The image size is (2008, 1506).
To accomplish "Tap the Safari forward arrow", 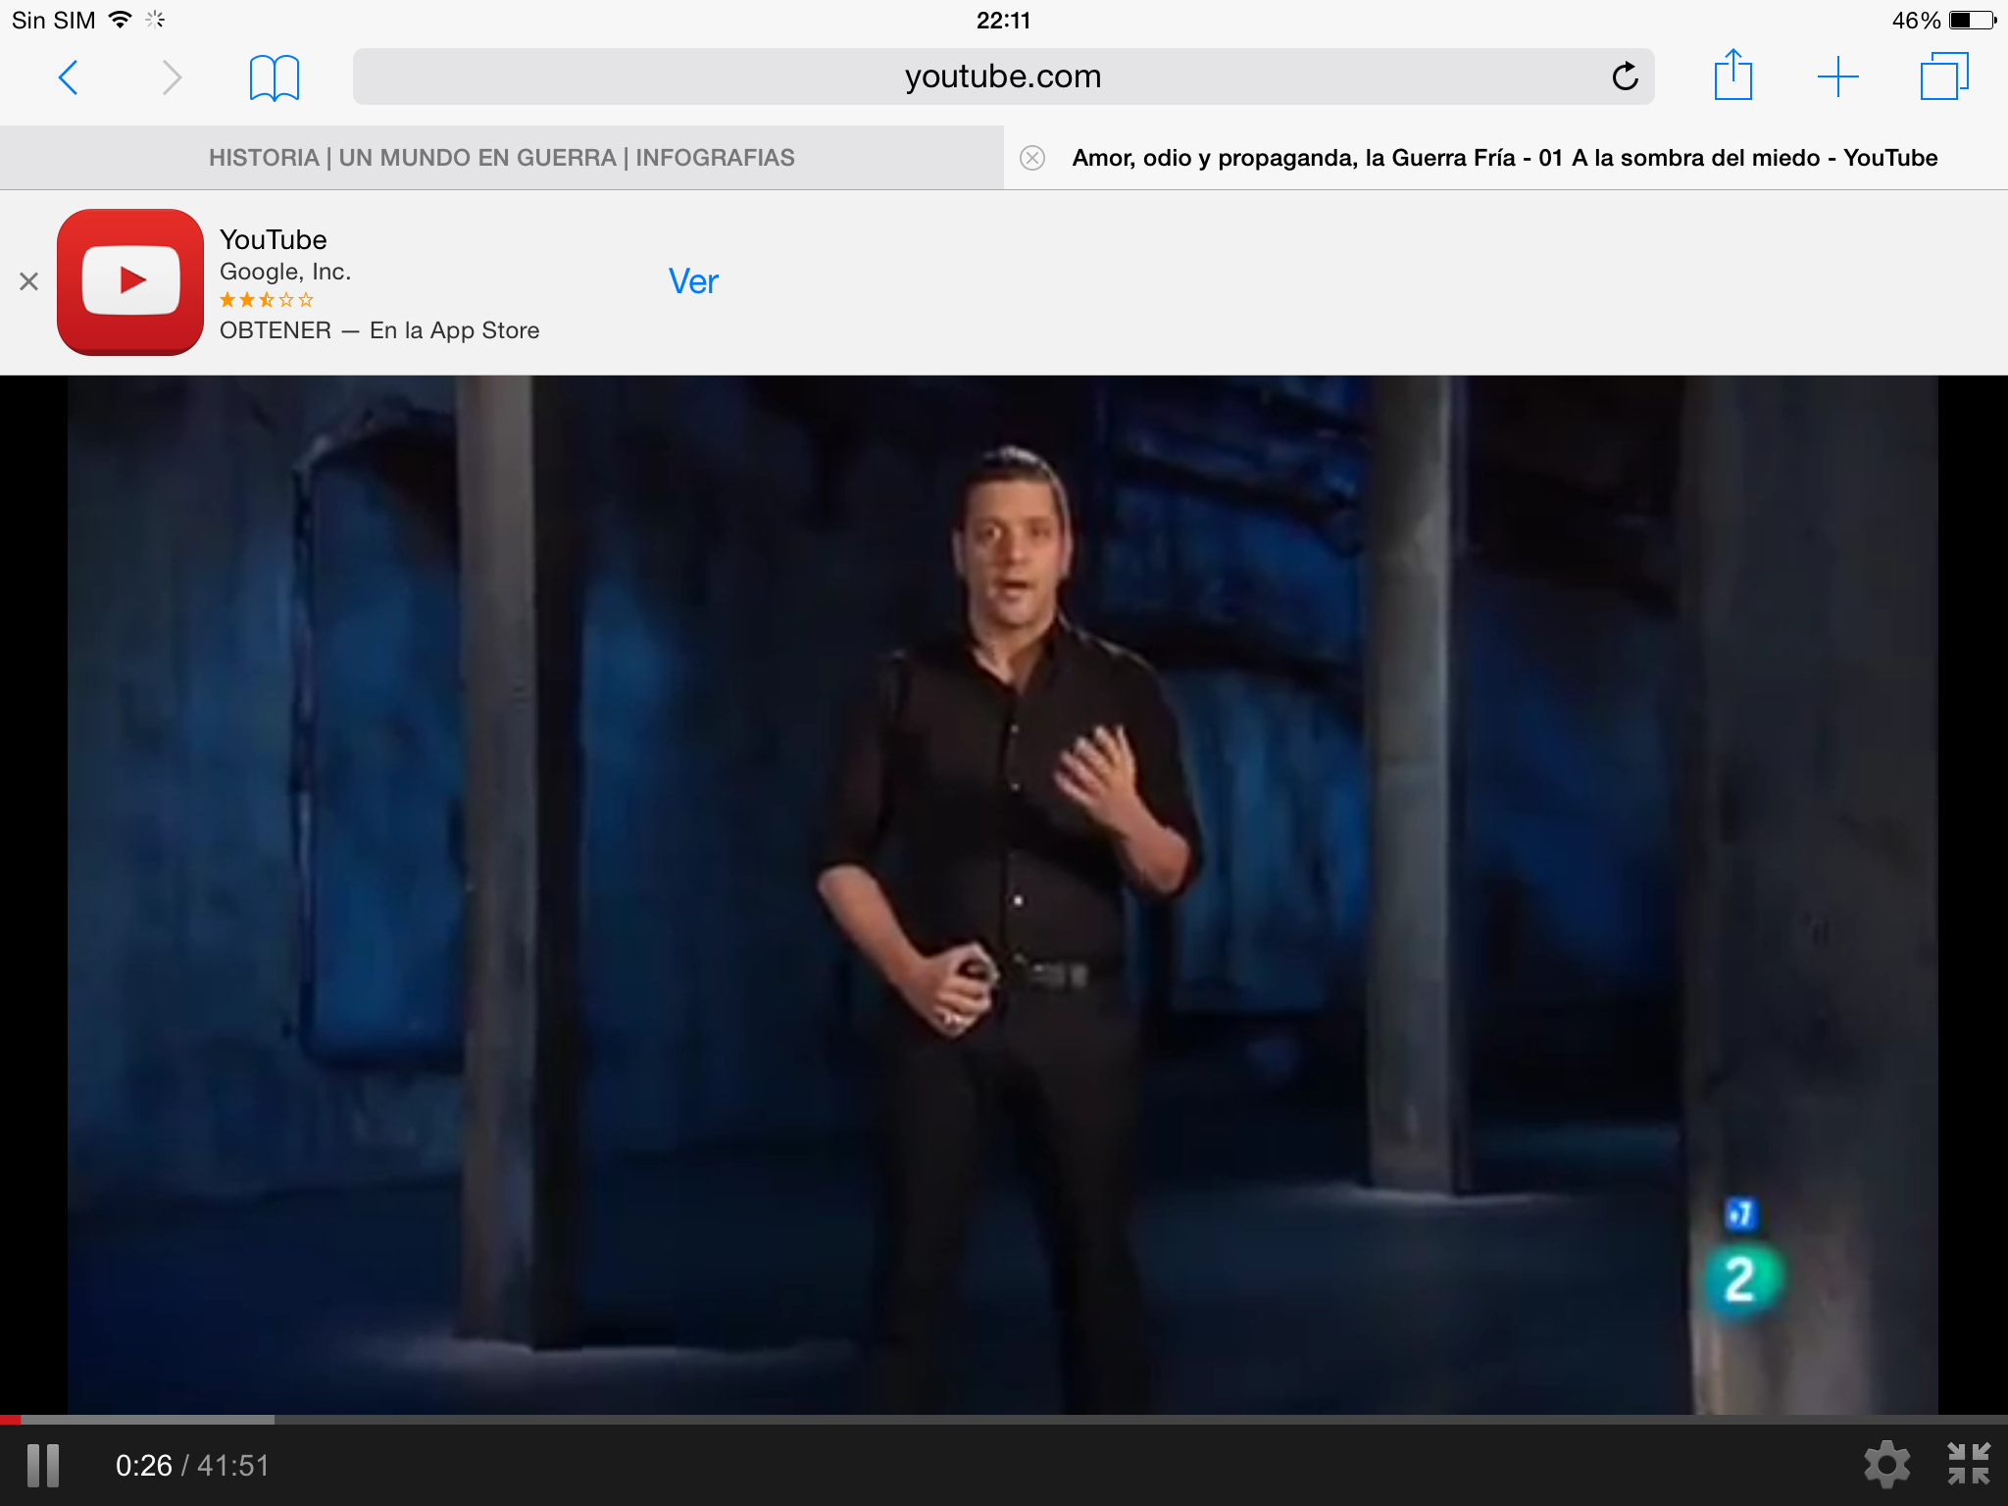I will [172, 77].
